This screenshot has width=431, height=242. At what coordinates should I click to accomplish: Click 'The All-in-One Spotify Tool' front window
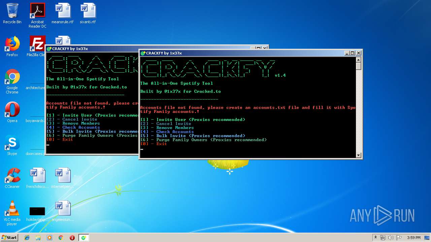pyautogui.click(x=176, y=83)
